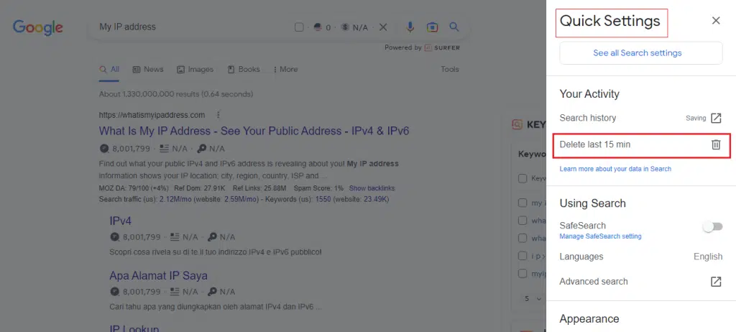Open the rows-per-page dropdown showing 5

click(x=533, y=299)
